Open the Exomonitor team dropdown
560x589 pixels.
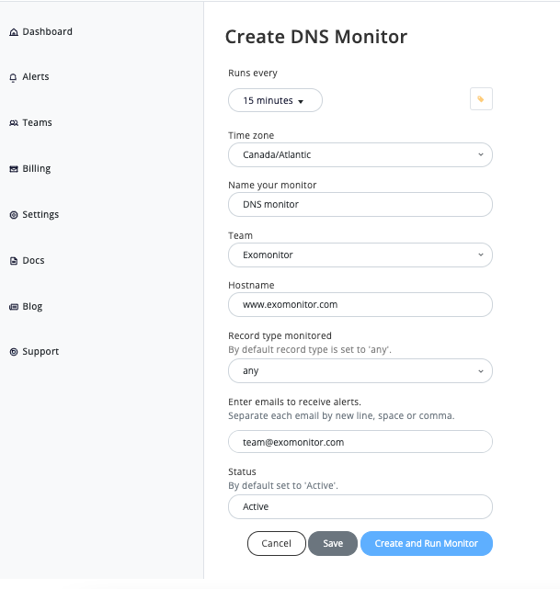360,255
